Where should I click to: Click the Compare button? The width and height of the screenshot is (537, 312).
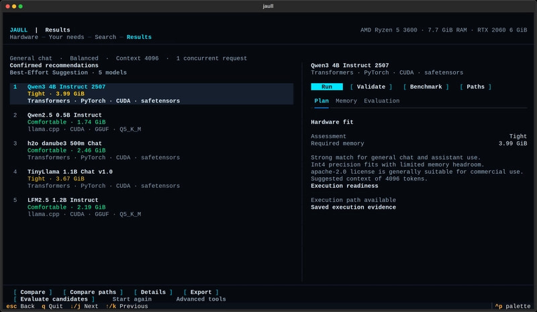click(x=32, y=292)
